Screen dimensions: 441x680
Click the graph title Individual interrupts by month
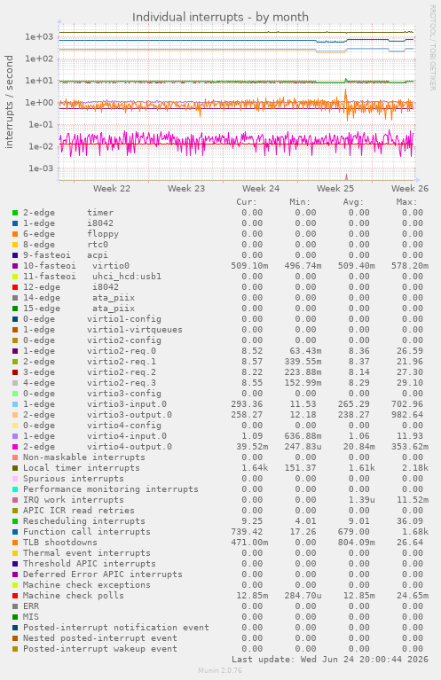click(220, 17)
